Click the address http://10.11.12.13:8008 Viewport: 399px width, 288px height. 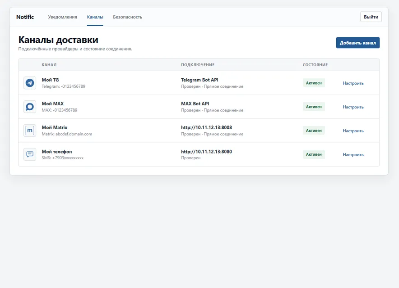point(207,127)
